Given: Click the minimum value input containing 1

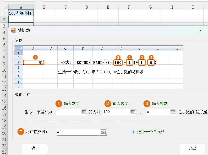Looking at the screenshot, I should 69,112.
